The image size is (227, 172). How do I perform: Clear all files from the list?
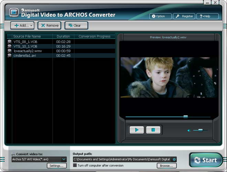click(x=76, y=25)
